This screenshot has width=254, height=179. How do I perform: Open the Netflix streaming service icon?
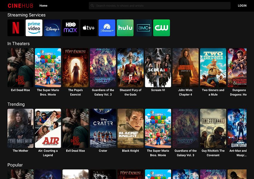[16, 28]
